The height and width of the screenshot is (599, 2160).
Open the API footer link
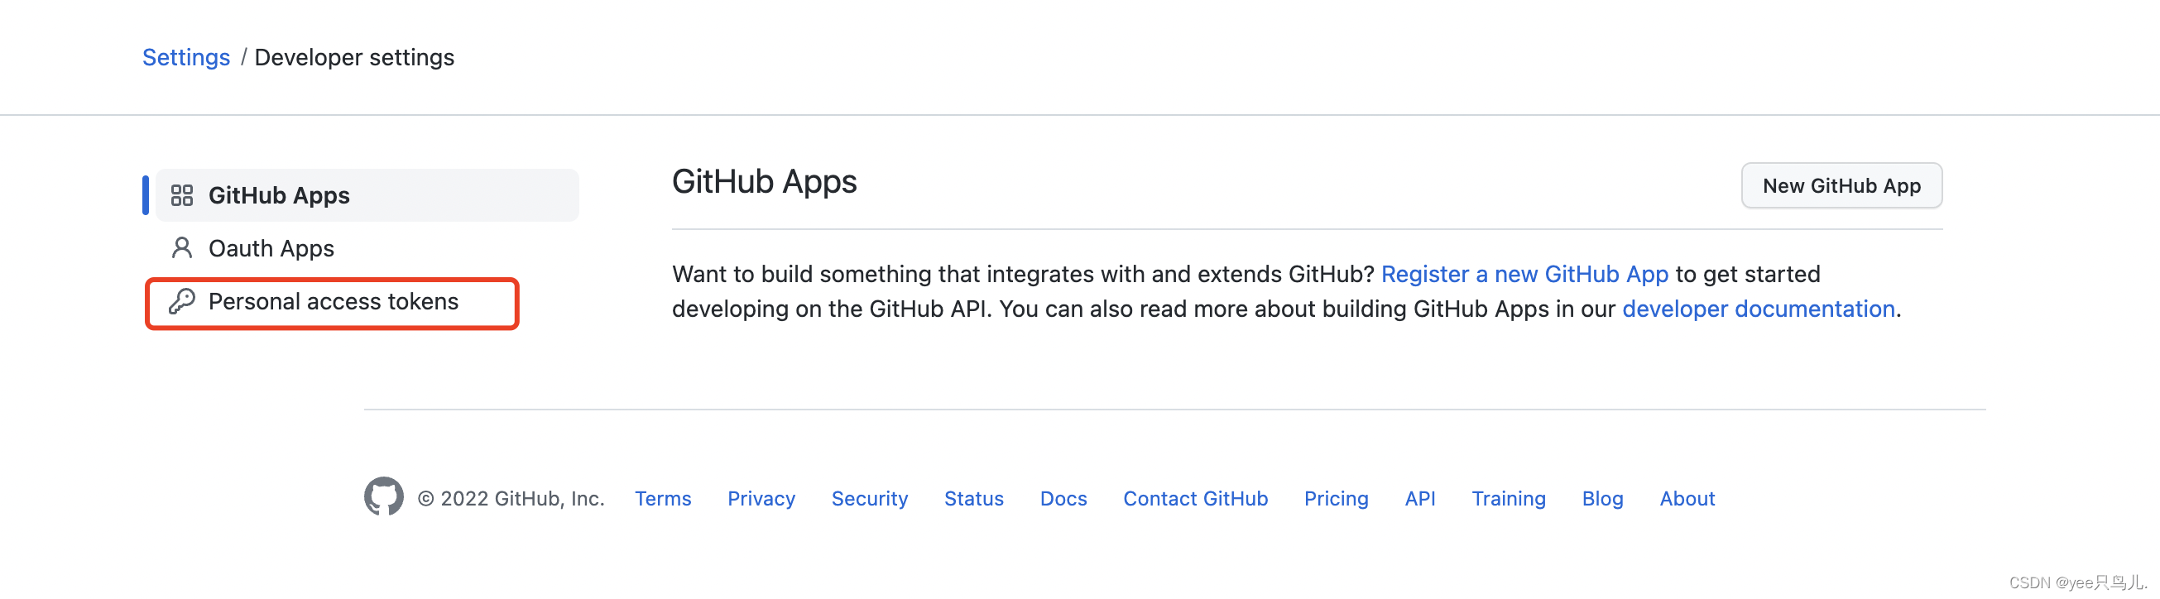(1419, 498)
